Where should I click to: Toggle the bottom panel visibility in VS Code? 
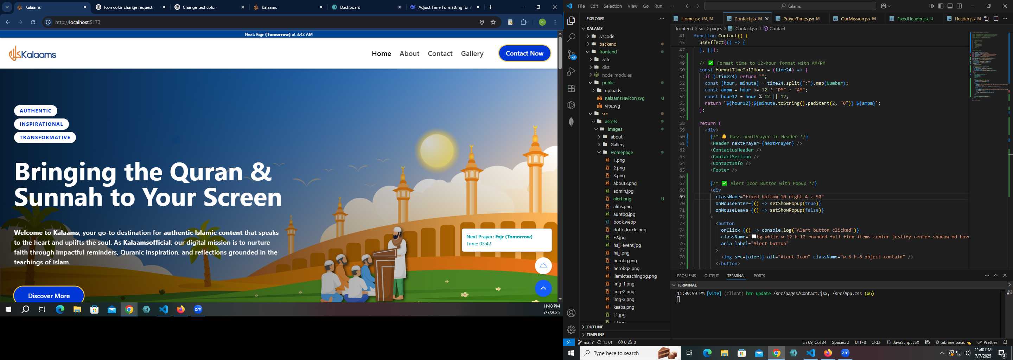(x=950, y=6)
